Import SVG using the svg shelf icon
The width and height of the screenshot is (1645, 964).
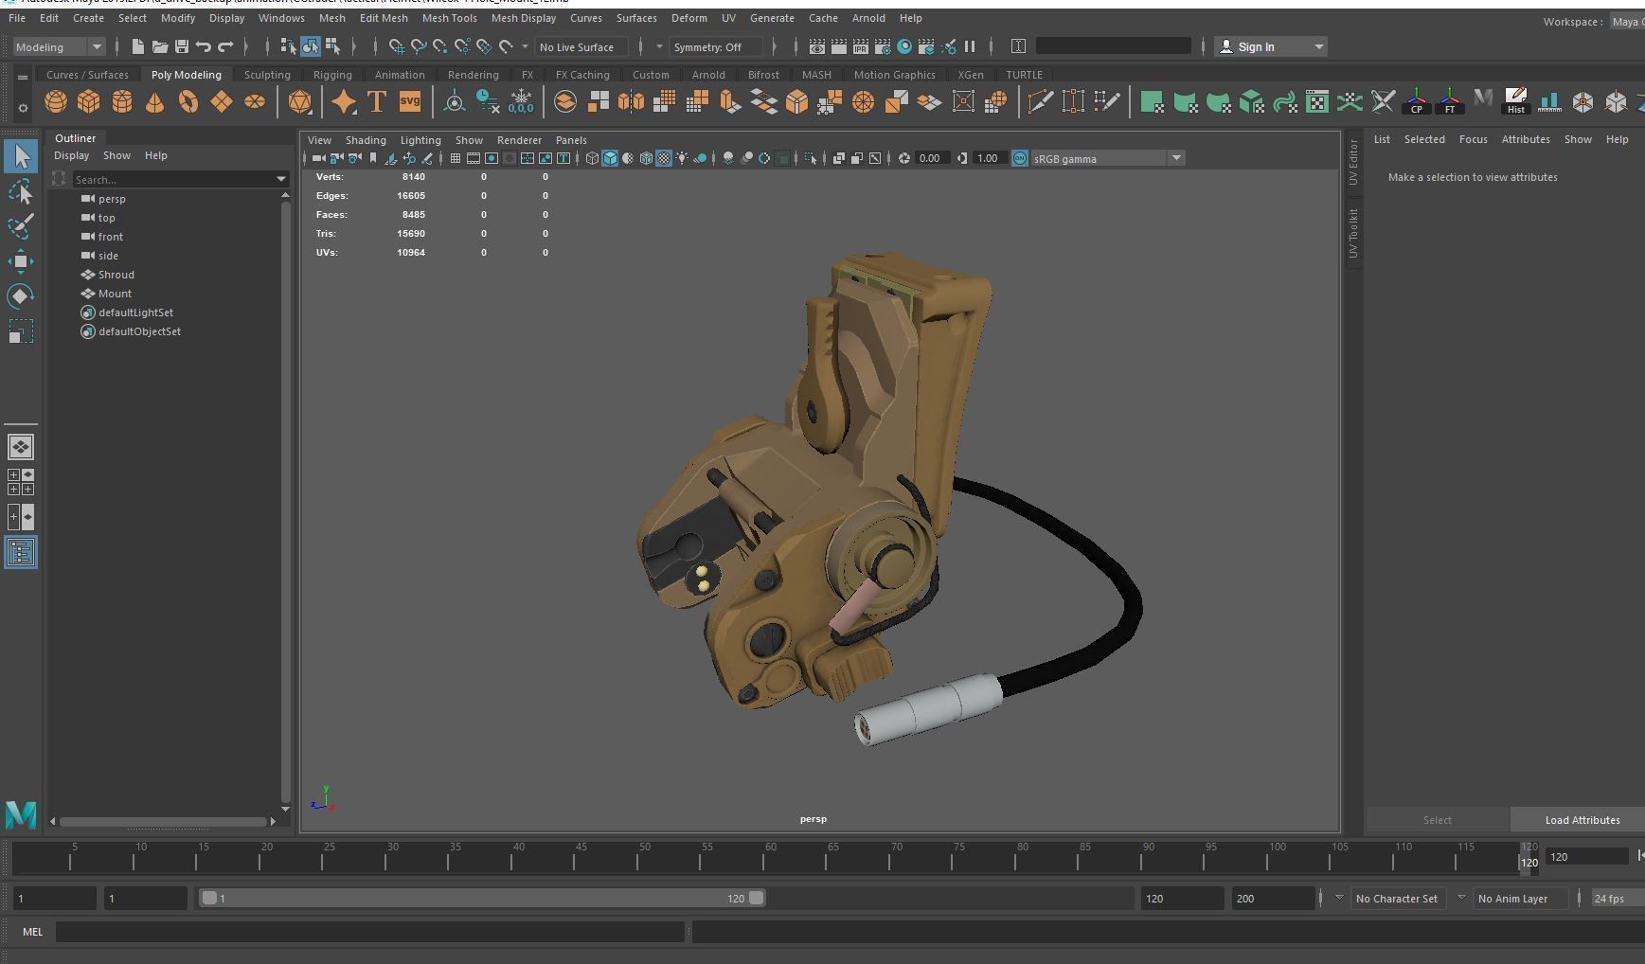point(410,101)
